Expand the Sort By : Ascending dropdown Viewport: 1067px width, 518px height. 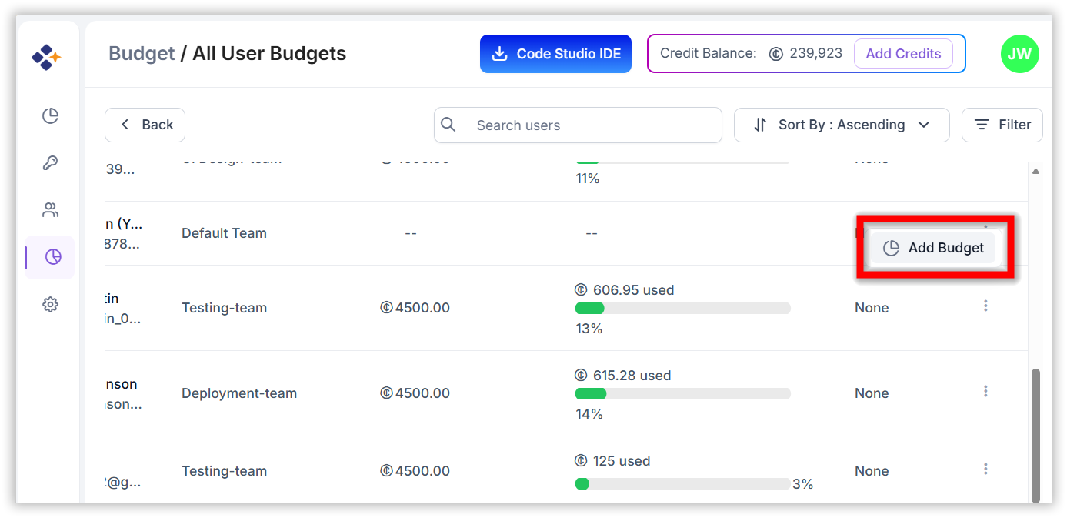(841, 125)
